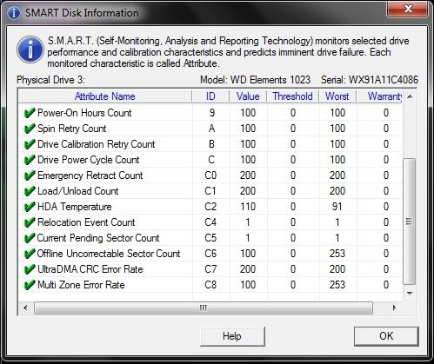
Task: Sort the list by ID column
Action: coord(210,96)
